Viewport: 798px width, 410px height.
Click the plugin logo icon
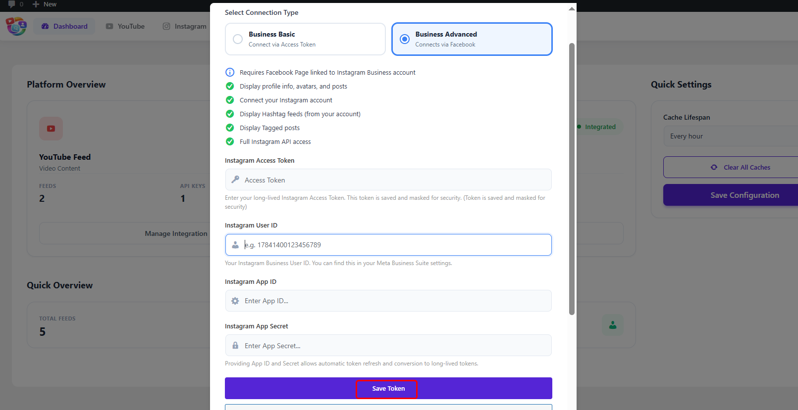click(x=16, y=26)
